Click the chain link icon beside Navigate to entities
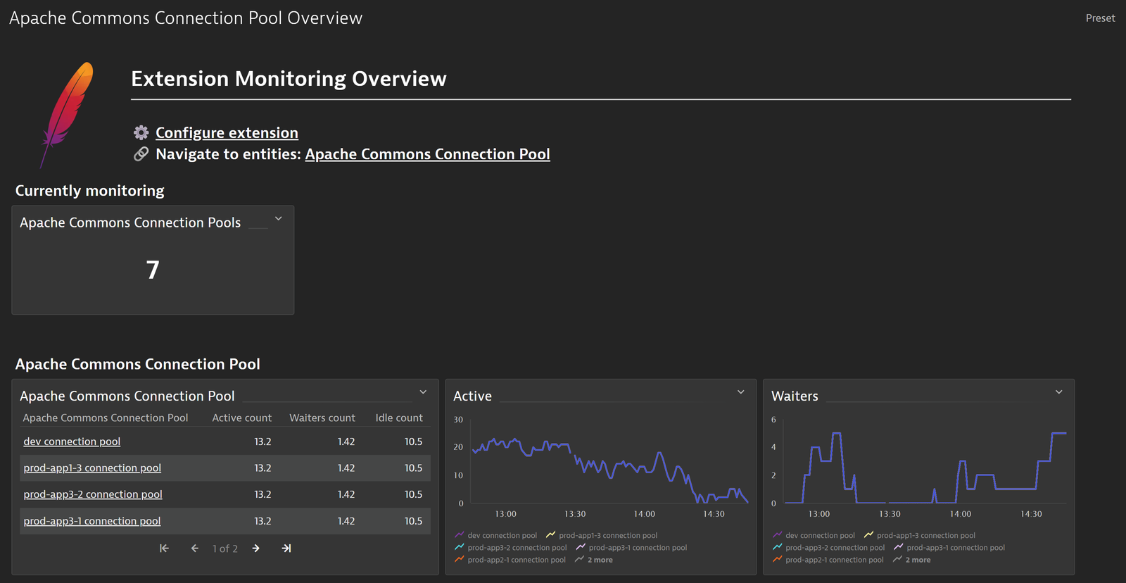 point(141,153)
